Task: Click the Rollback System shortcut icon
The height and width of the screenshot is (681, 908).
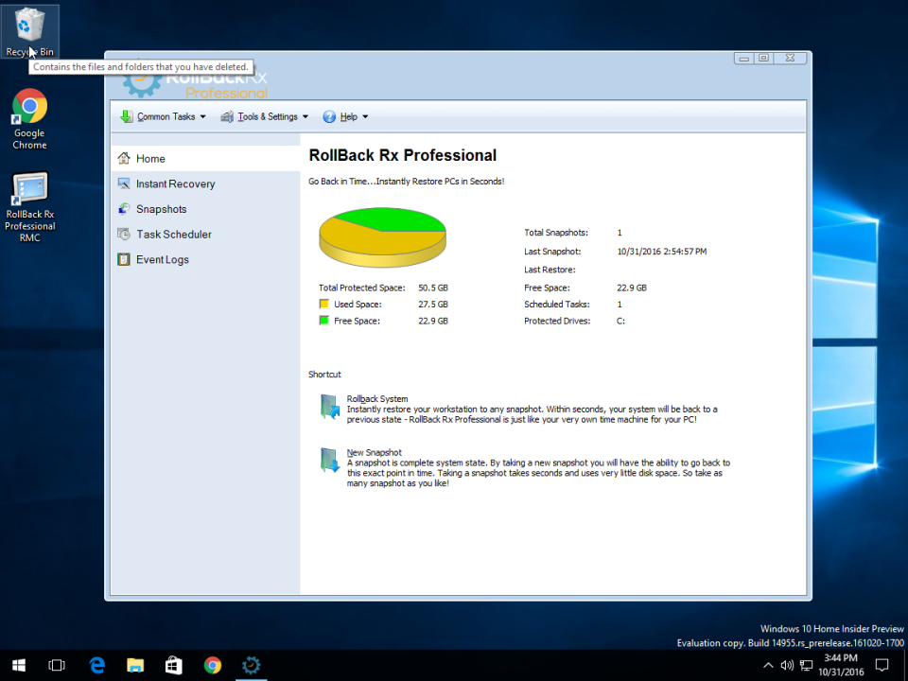Action: pyautogui.click(x=329, y=406)
